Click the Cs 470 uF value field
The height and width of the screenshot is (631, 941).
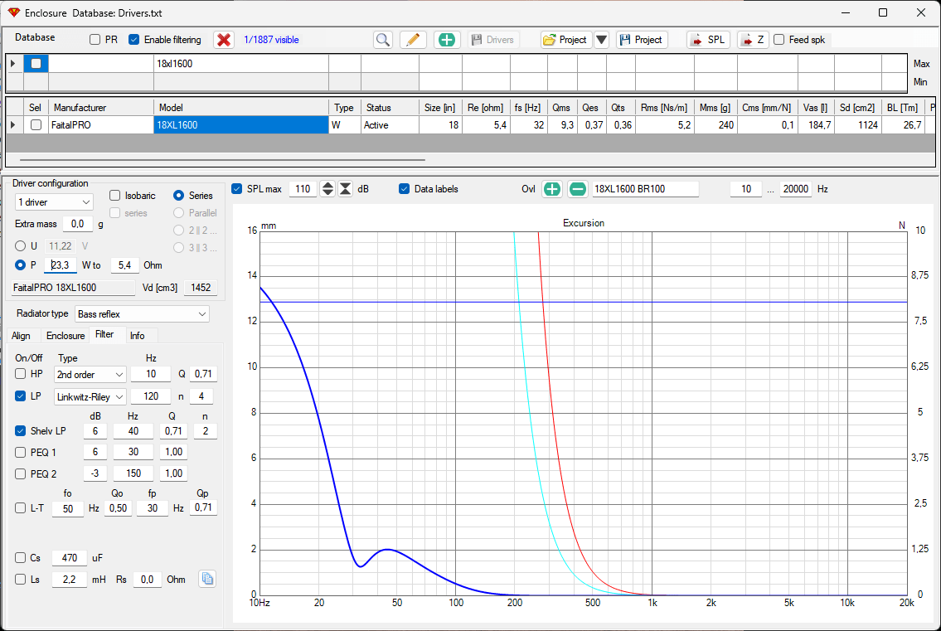[x=70, y=558]
